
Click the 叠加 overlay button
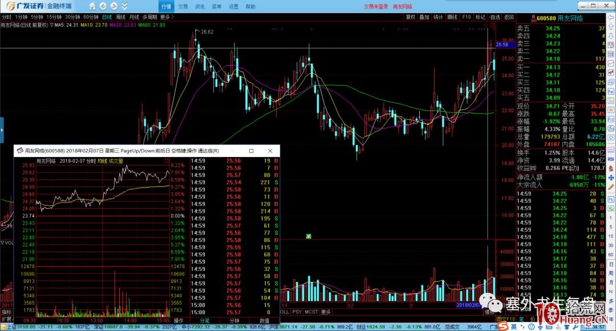click(x=424, y=17)
